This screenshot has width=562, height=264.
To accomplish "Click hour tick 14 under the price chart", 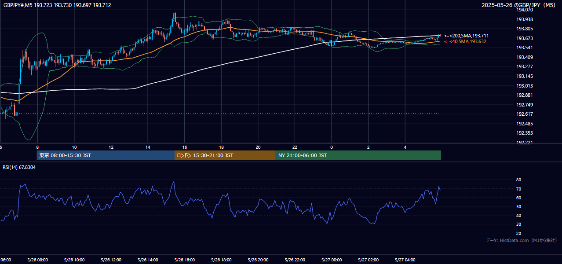I will coord(148,147).
